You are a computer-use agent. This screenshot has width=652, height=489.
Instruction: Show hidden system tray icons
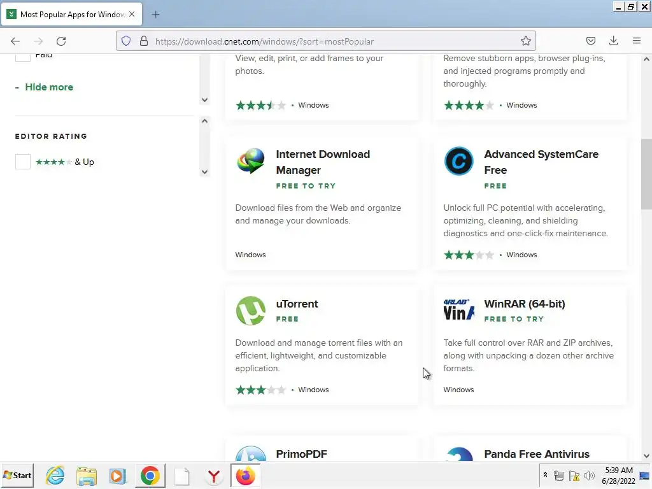(545, 475)
